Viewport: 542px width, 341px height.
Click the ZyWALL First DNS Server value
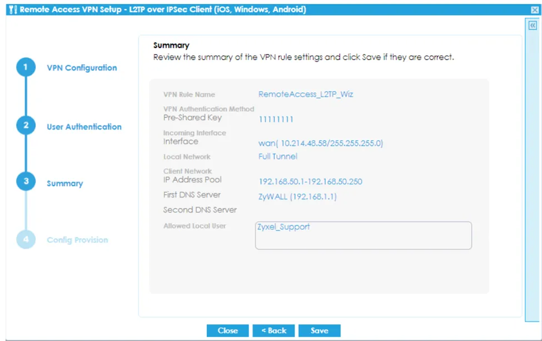297,197
